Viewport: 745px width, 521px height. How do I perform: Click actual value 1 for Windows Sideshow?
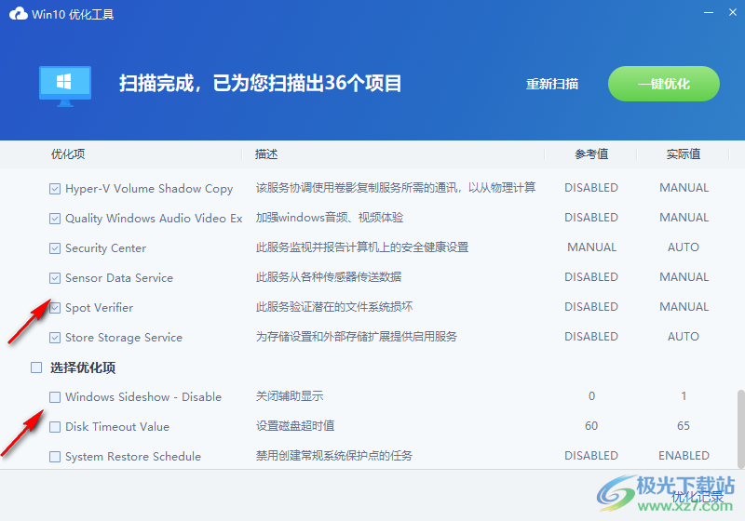pyautogui.click(x=684, y=396)
